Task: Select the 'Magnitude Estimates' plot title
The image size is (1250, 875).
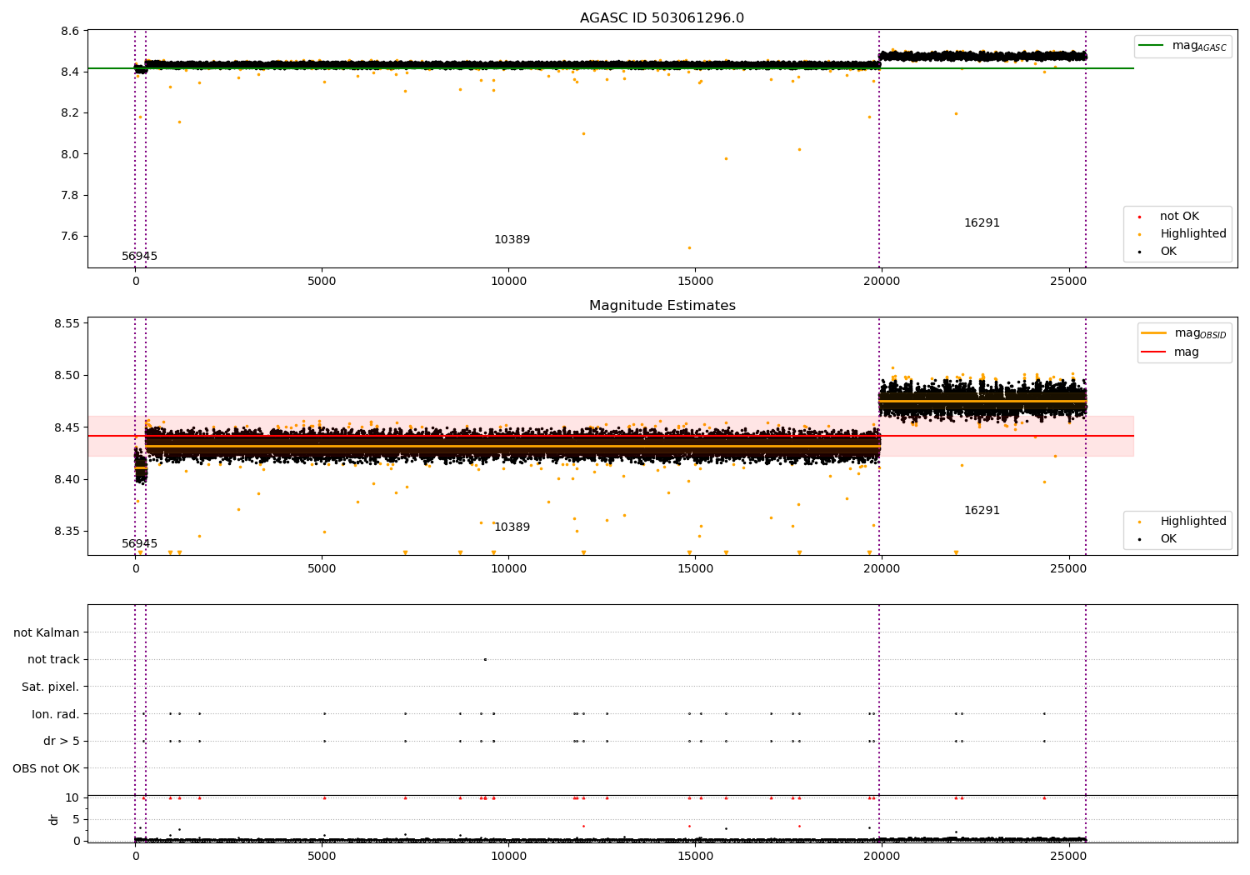Action: tap(662, 306)
